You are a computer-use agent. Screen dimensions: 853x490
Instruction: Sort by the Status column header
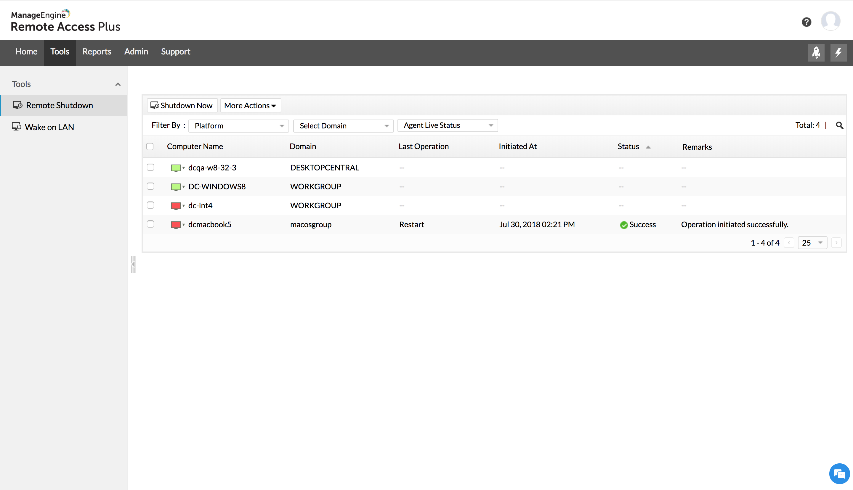point(628,146)
